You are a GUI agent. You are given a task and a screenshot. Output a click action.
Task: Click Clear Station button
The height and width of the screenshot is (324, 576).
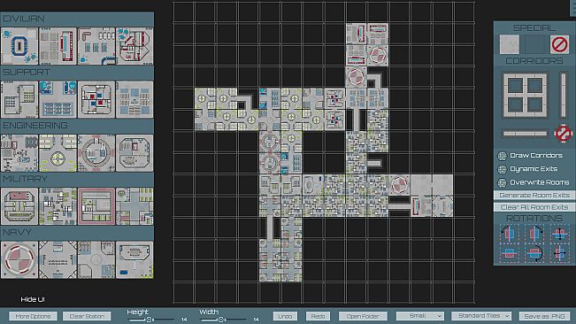(87, 316)
